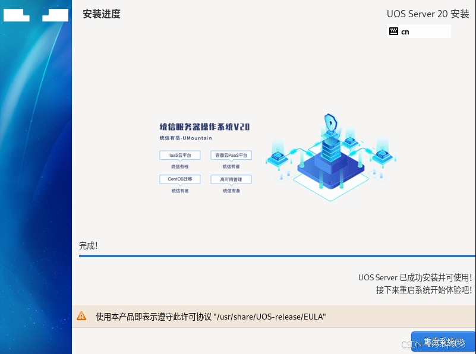Click the "安装进度" heading

[102, 14]
